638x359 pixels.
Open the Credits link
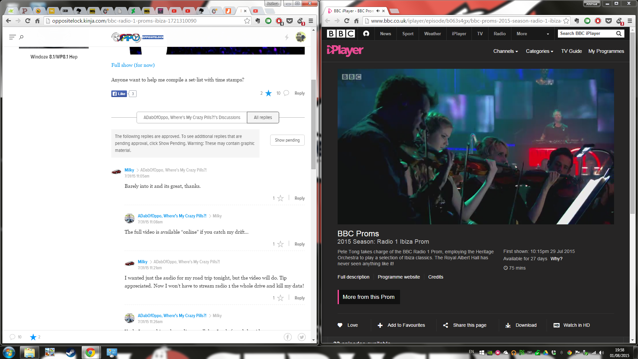[435, 277]
